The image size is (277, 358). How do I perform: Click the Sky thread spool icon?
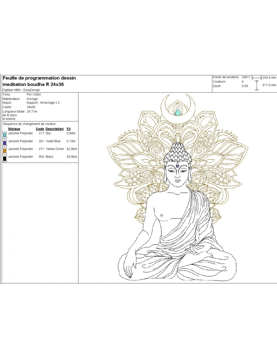coord(5,135)
